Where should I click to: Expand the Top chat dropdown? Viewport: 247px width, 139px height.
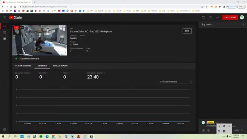207,25
